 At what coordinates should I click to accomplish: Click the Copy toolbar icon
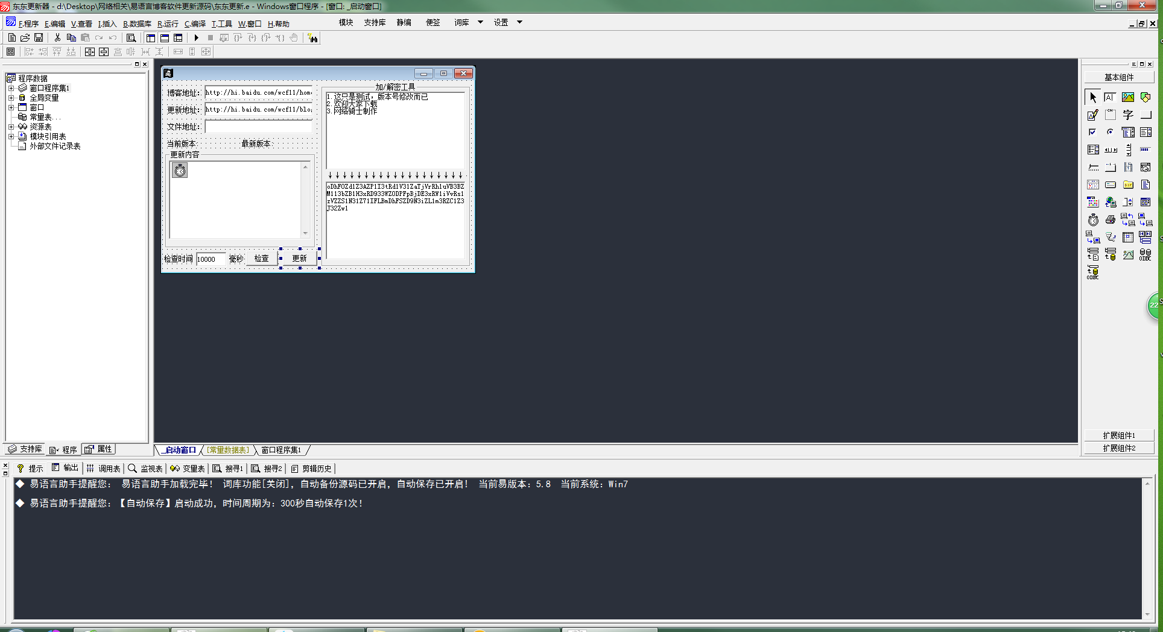point(71,37)
